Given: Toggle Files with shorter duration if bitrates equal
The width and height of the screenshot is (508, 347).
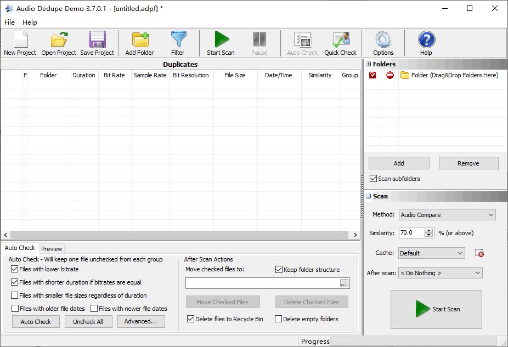Looking at the screenshot, I should point(15,282).
